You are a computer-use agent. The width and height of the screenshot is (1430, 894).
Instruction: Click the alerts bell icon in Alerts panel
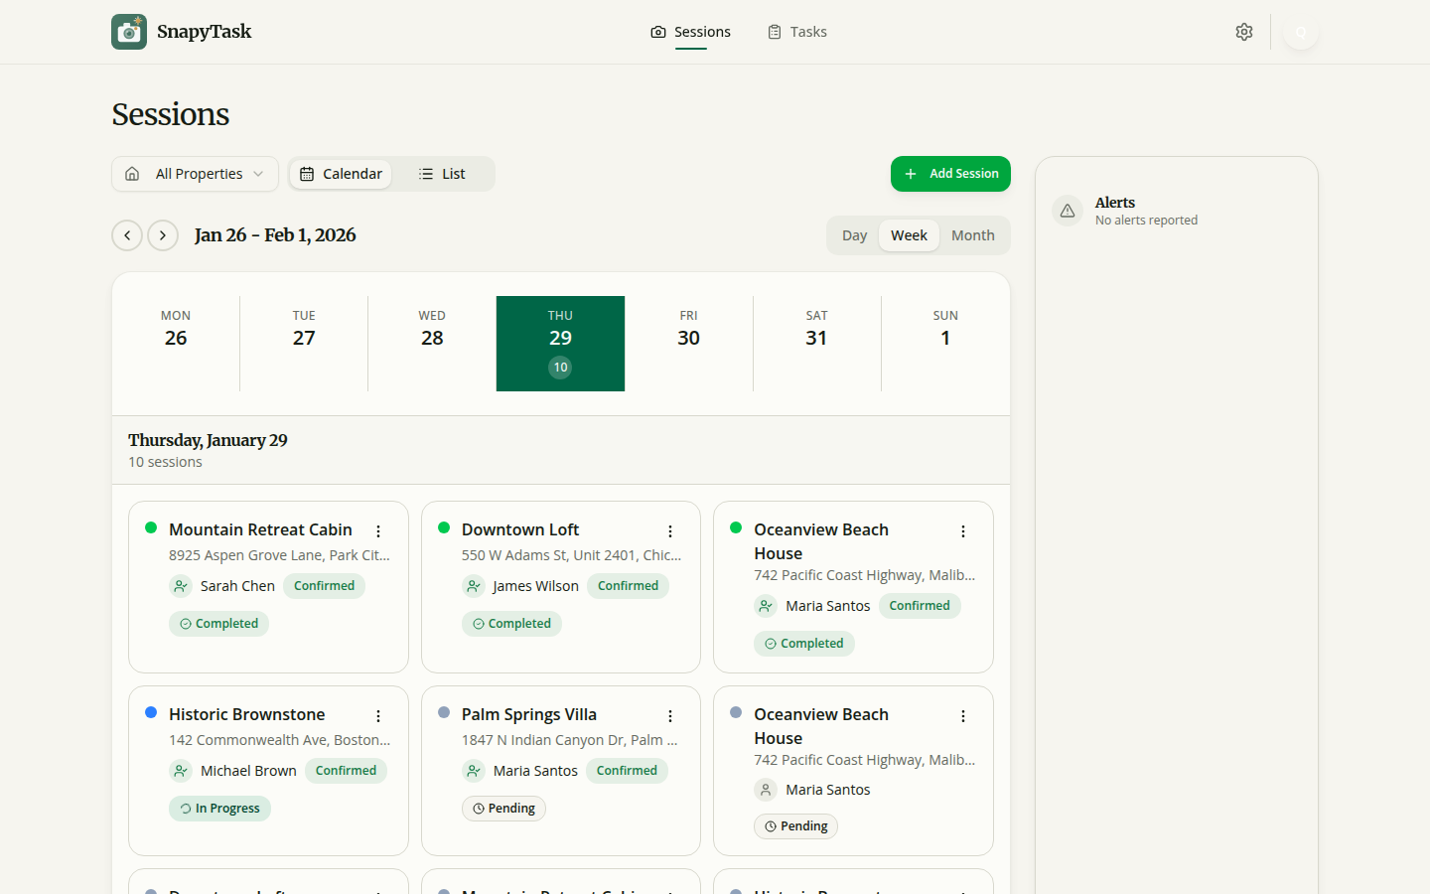click(1067, 210)
